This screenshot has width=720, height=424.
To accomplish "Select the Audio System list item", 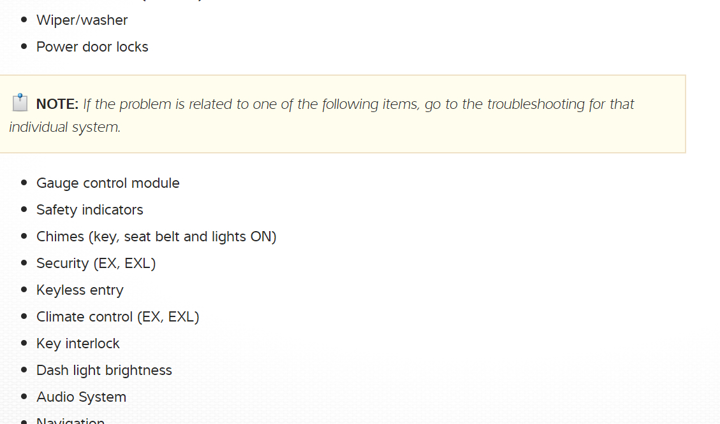I will [x=81, y=397].
